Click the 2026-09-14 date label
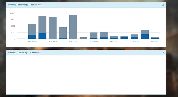The image size is (178, 97). [x=94, y=42]
